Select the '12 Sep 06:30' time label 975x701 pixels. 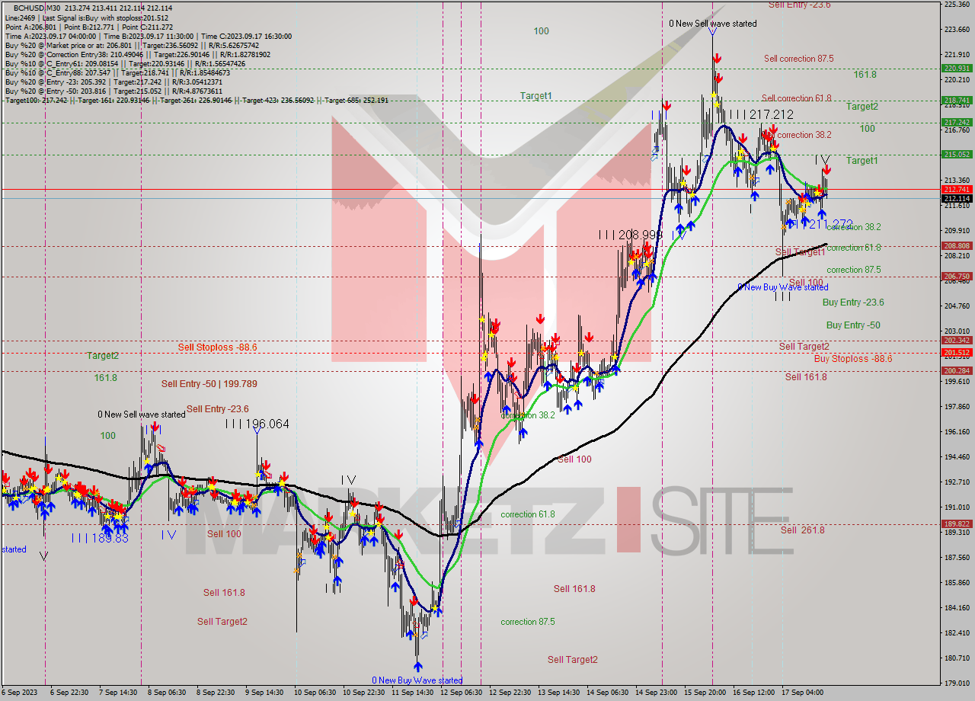point(459,692)
